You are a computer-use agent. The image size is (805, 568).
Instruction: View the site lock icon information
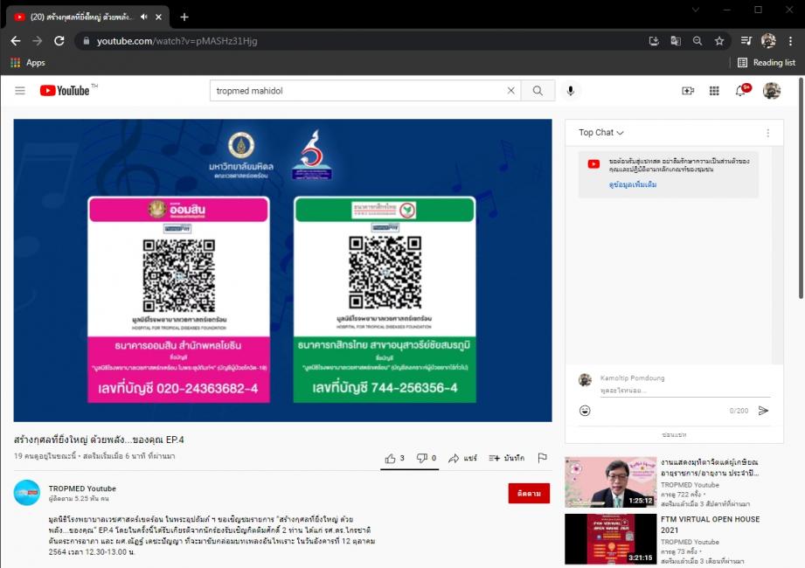86,41
